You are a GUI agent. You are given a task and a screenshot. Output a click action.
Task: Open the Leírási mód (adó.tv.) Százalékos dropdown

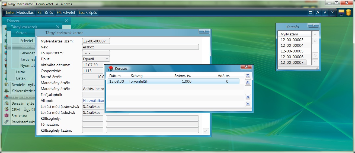click(105, 112)
